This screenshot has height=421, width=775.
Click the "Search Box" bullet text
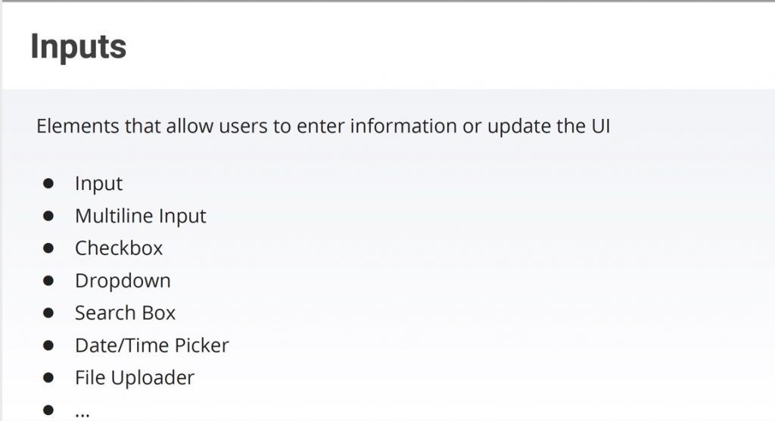[x=125, y=313]
